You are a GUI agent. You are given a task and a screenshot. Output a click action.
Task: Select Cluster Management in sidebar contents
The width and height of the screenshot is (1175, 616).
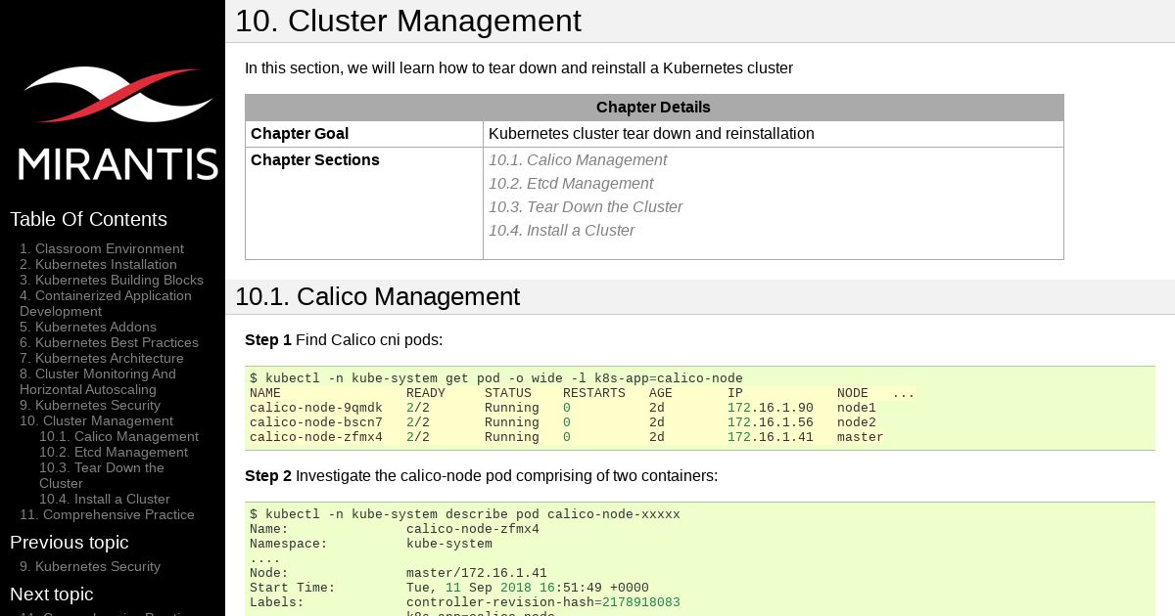click(x=96, y=420)
